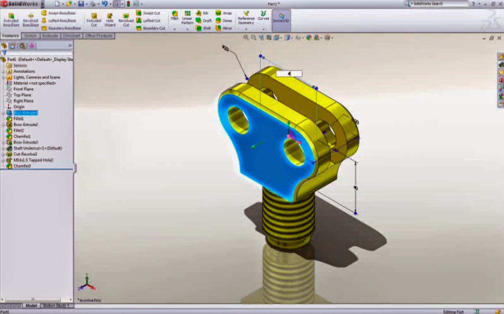Viewport: 504px width, 314px height.
Task: Toggle the Instant3D button
Action: click(x=281, y=20)
